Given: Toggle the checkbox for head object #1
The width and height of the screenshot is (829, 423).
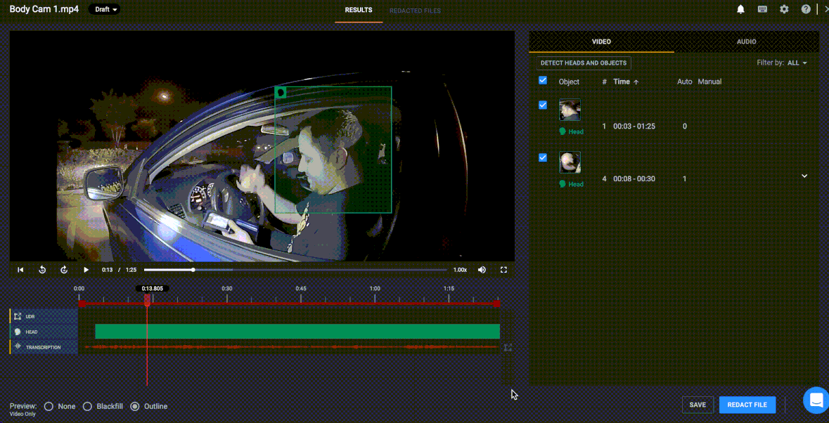Looking at the screenshot, I should [542, 105].
